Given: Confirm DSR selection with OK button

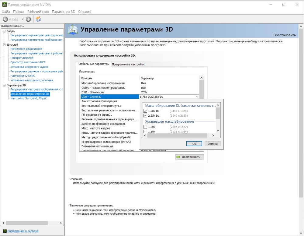Looking at the screenshot, I should 194,144.
